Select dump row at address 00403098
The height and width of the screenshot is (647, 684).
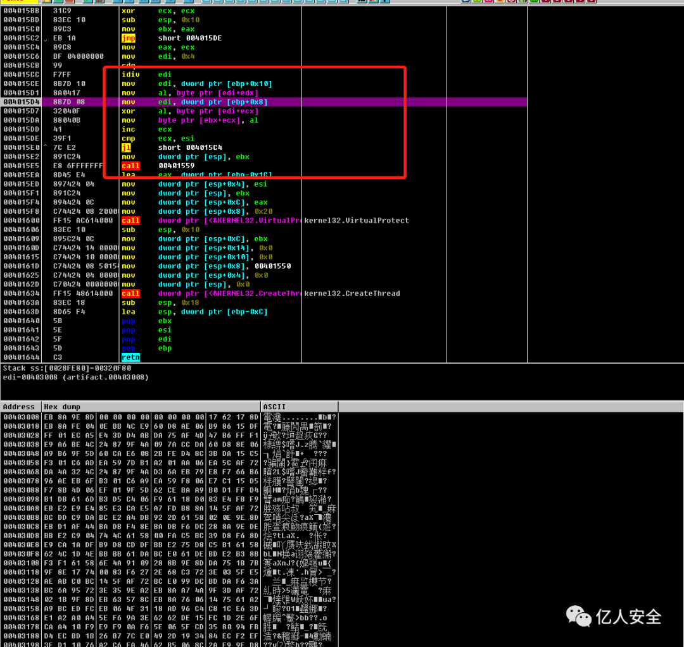[x=169, y=500]
